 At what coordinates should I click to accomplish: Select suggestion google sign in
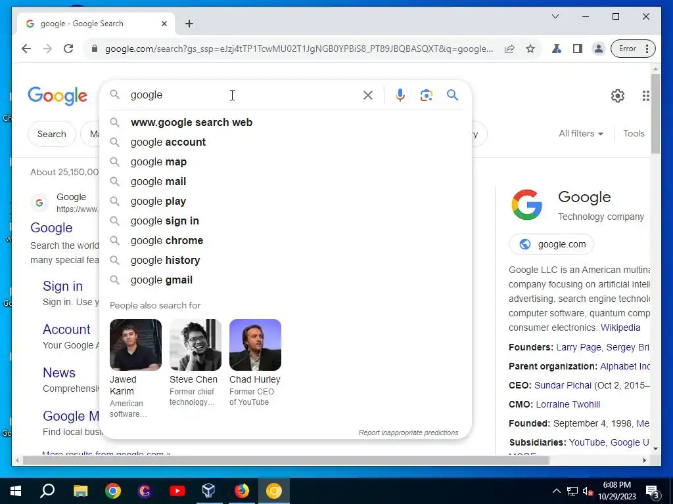pyautogui.click(x=285, y=221)
